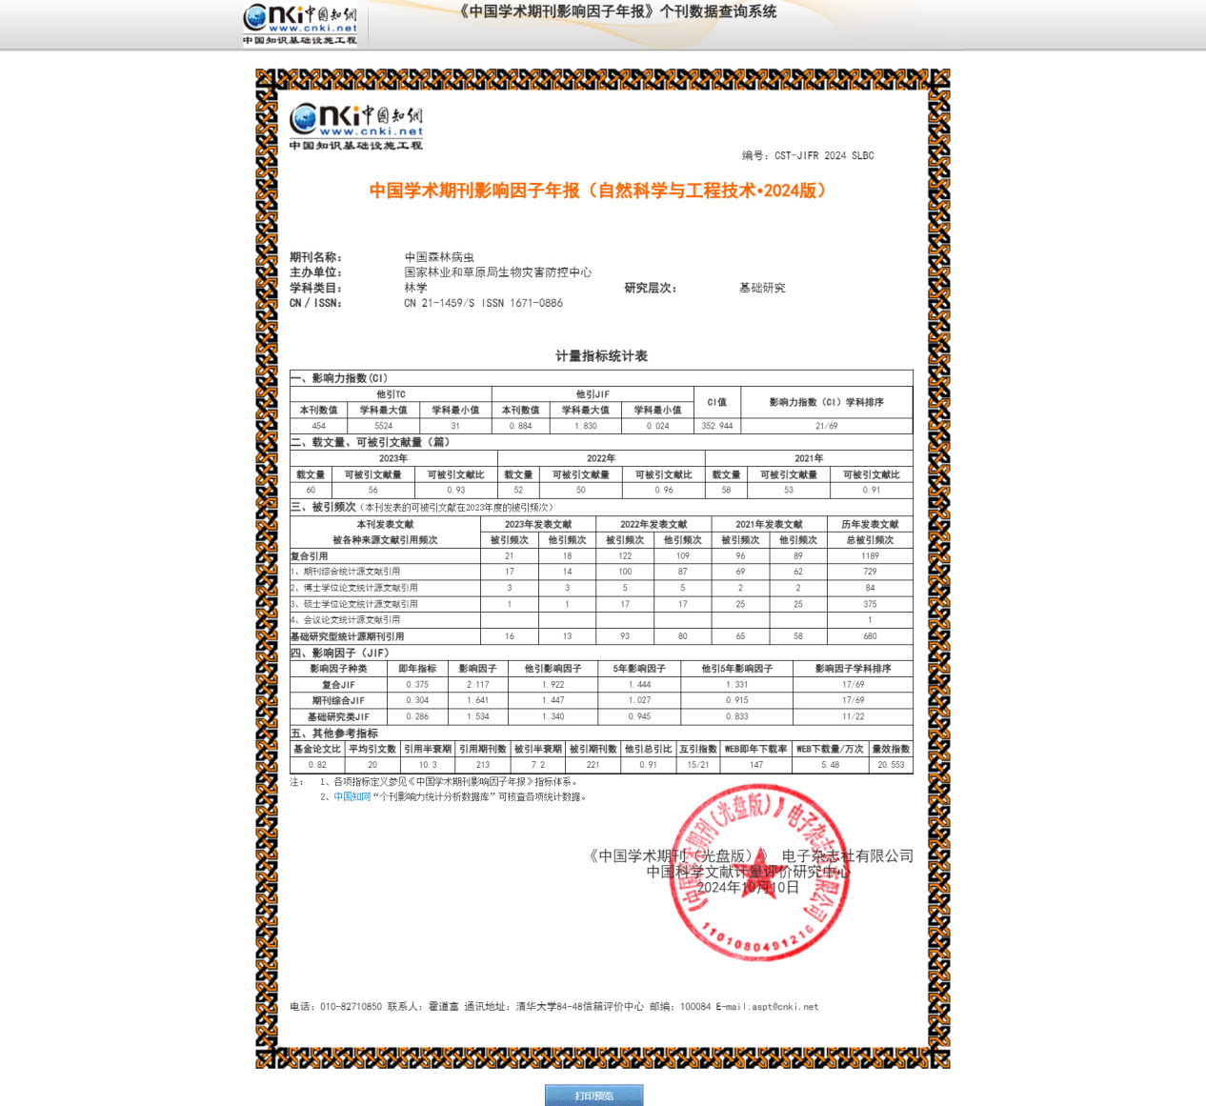The image size is (1206, 1106).
Task: Select the CN 21-1459/S ISSN 1671-0886 text
Action: coord(483,303)
